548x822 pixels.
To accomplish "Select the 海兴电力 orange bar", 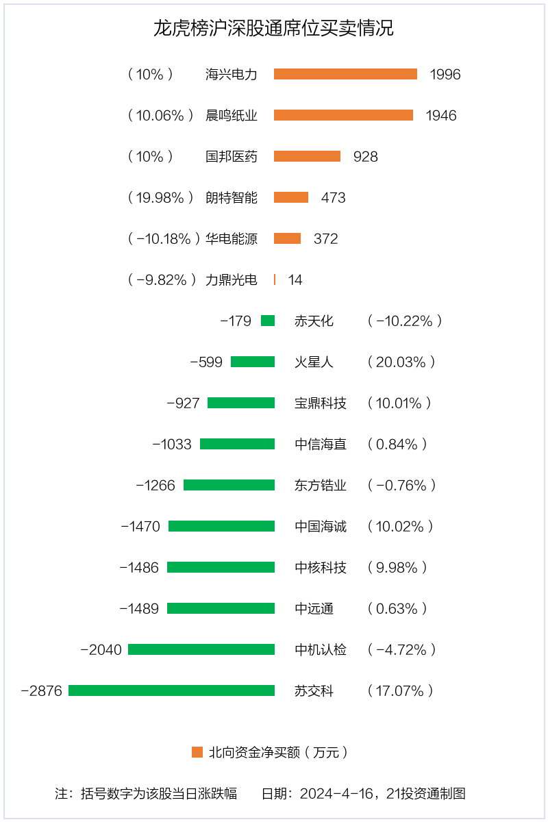I will pyautogui.click(x=345, y=74).
